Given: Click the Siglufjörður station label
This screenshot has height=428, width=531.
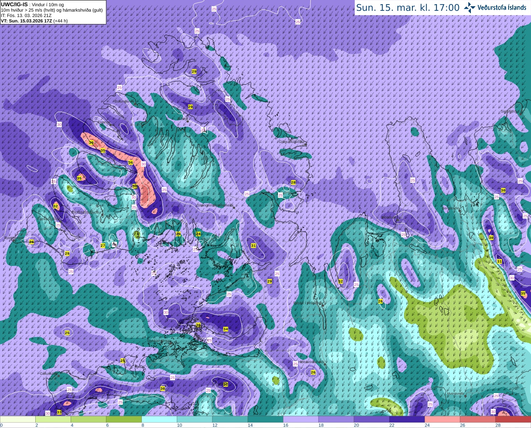Looking at the screenshot, I should (x=509, y=111).
